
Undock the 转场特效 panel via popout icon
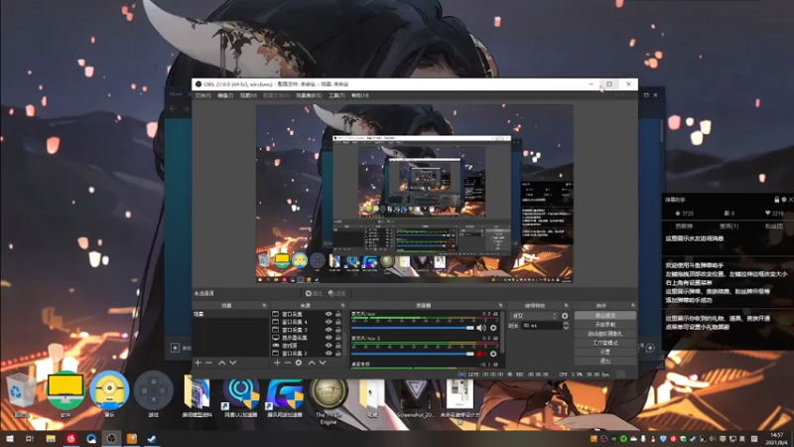coord(566,306)
